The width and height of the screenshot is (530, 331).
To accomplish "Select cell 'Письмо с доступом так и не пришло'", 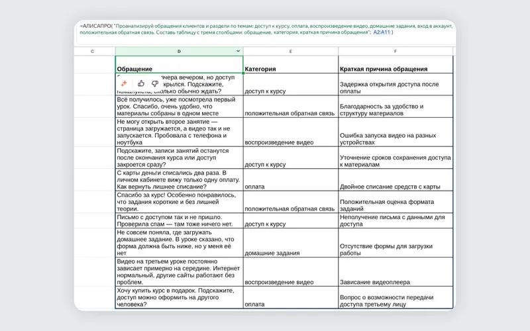I will point(179,220).
